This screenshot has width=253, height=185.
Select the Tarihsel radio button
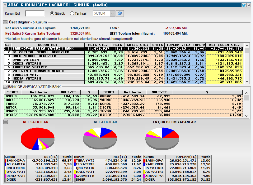pyautogui.click(x=72, y=13)
